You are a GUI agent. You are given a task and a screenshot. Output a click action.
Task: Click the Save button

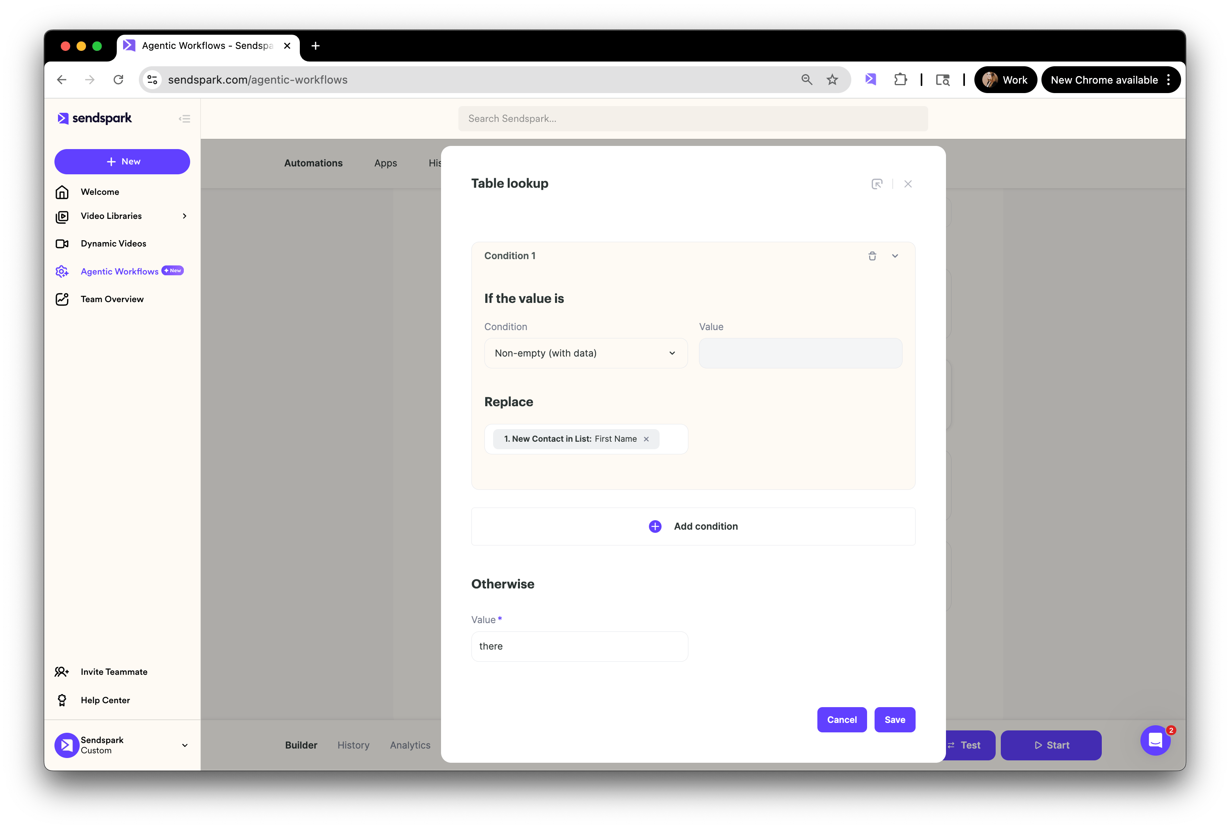point(894,720)
